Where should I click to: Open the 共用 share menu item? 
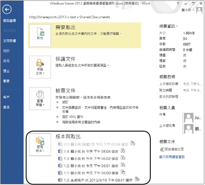click(6, 61)
